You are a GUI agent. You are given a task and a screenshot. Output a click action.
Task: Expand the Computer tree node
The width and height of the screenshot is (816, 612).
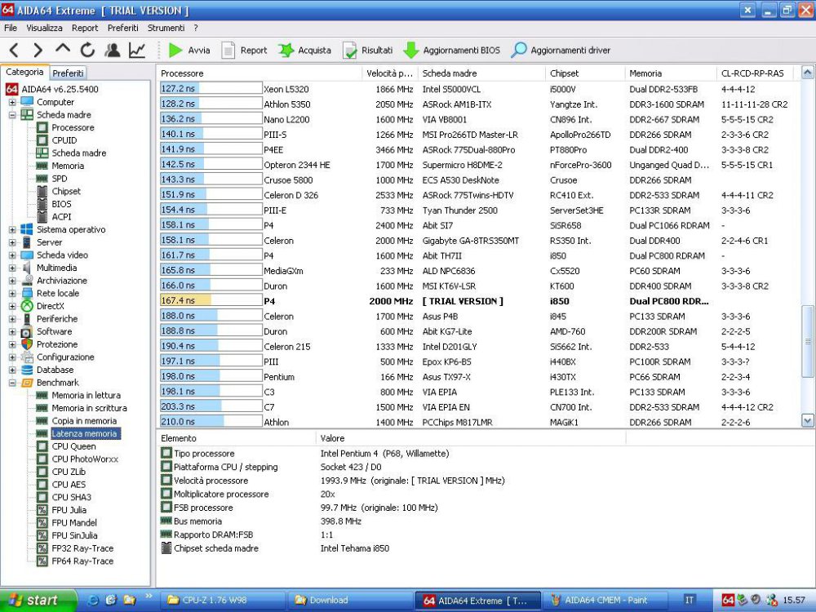tap(12, 102)
